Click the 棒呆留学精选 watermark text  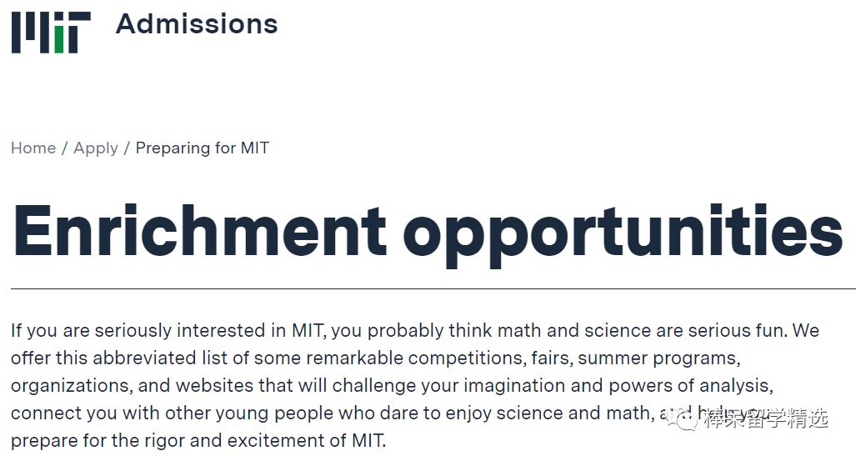coord(765,418)
